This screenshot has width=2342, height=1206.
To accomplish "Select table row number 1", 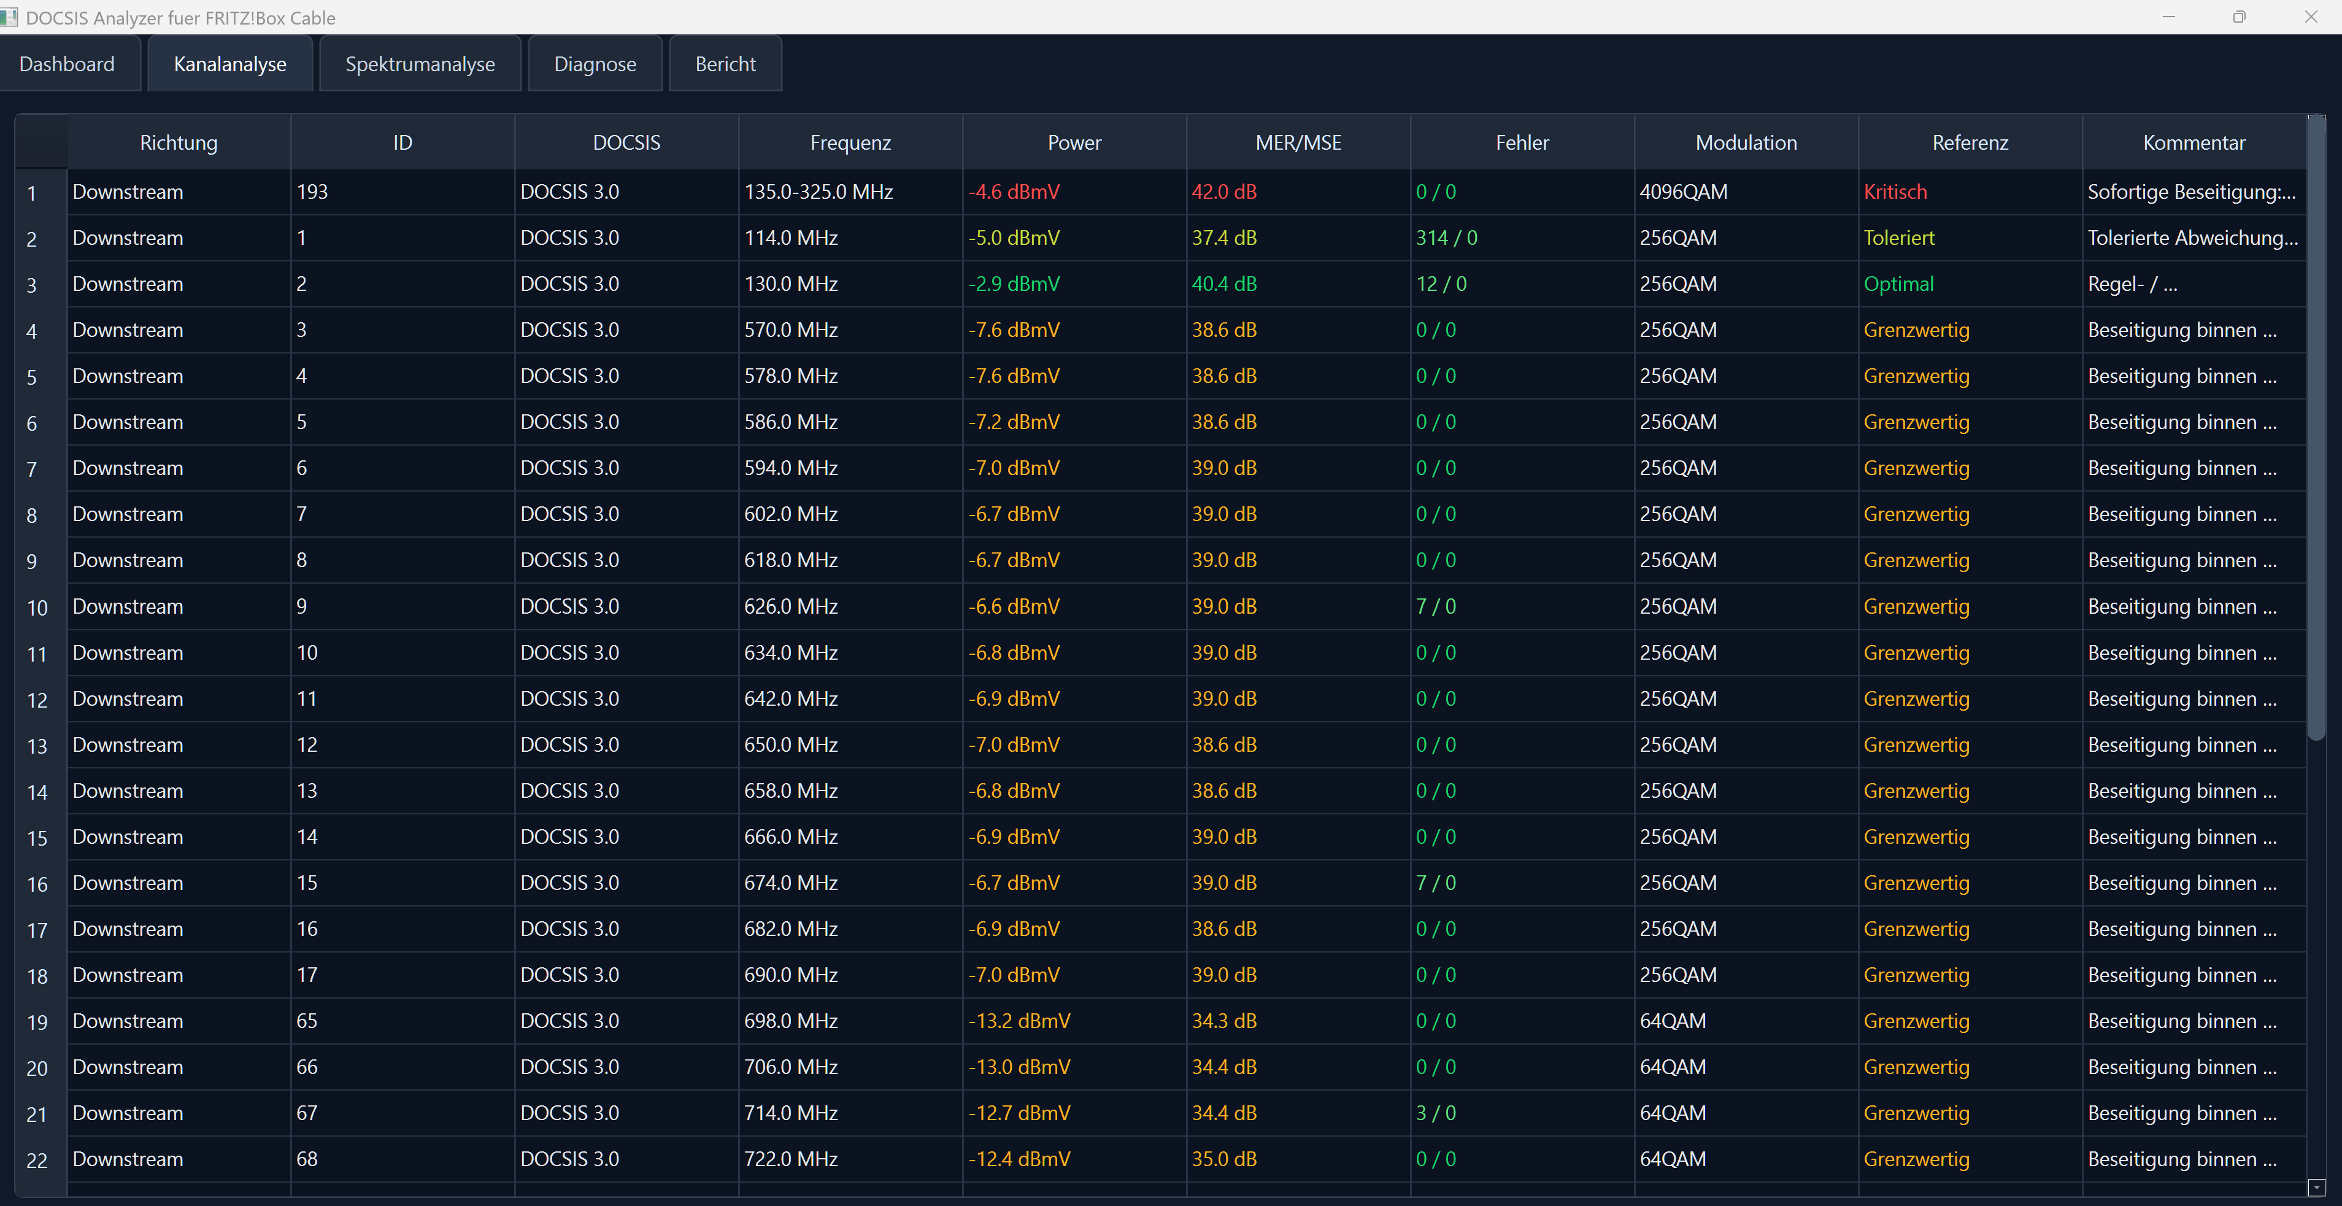I will point(41,192).
